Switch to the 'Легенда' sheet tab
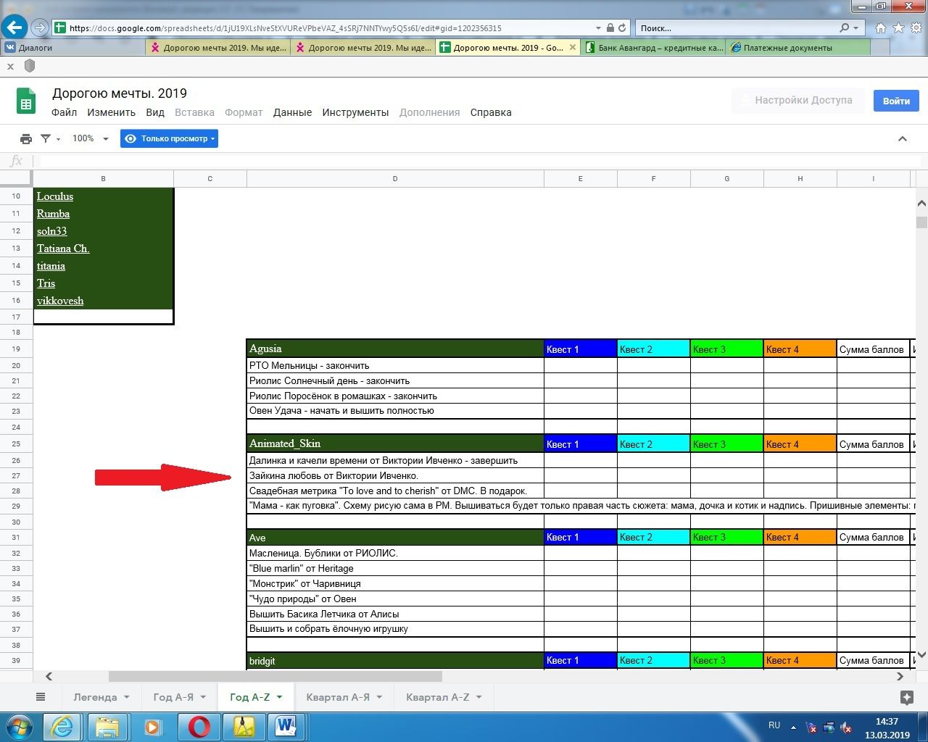This screenshot has width=928, height=742. [x=94, y=697]
